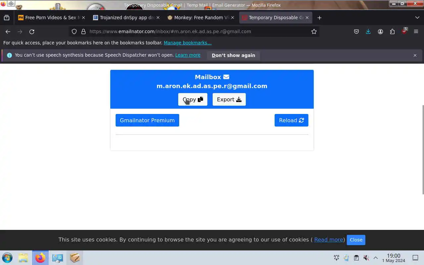
Task: Click the tracking protection shield icon
Action: (x=74, y=31)
